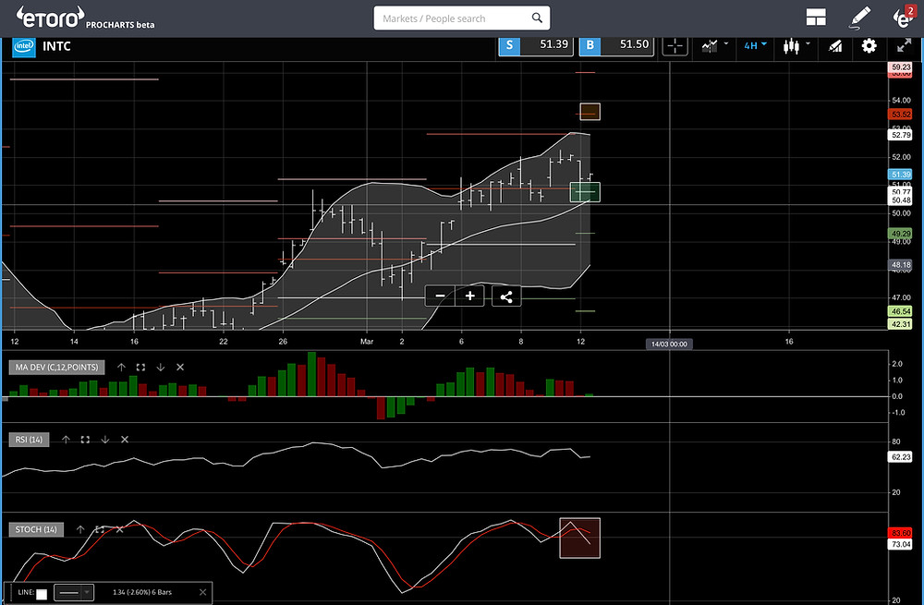Click the eToro ProCharts logo

85,18
